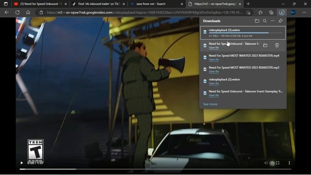Pin the Downloads panel
Image resolution: width=311 pixels, height=175 pixels.
click(x=280, y=21)
